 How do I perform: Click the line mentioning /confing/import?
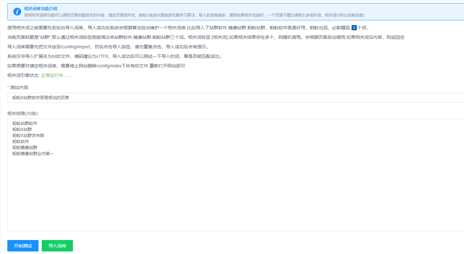tap(108, 47)
